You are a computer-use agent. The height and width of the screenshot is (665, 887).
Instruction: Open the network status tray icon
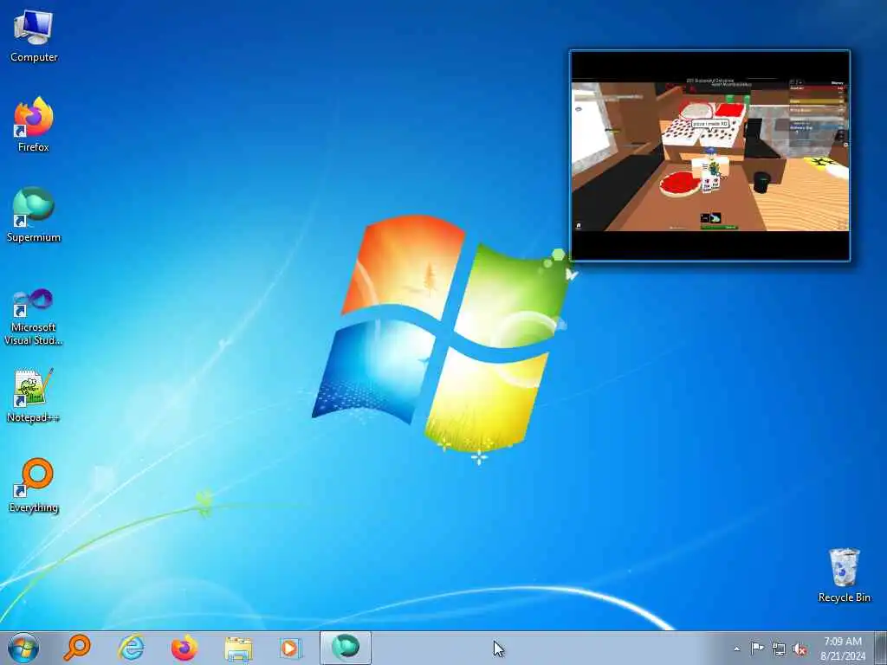coord(779,649)
